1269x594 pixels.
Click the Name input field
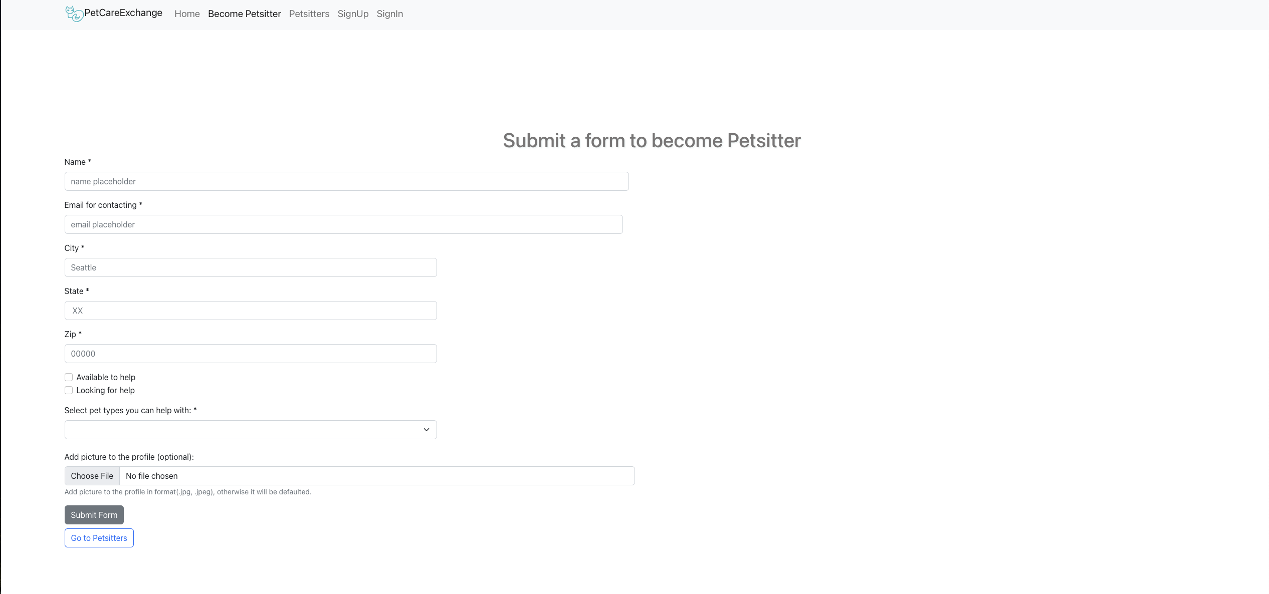tap(346, 181)
